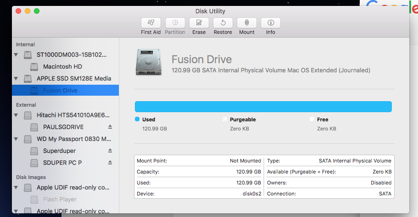
Task: Click the Fusion Drive title heading
Action: 201,60
